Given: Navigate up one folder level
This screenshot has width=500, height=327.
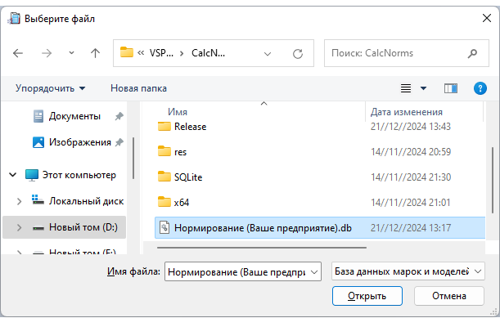Looking at the screenshot, I should tap(95, 53).
